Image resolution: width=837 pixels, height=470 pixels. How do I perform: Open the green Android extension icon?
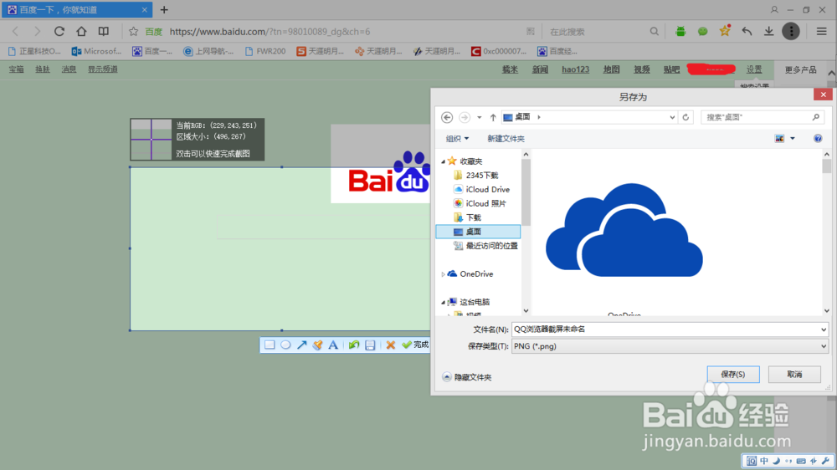pos(680,32)
